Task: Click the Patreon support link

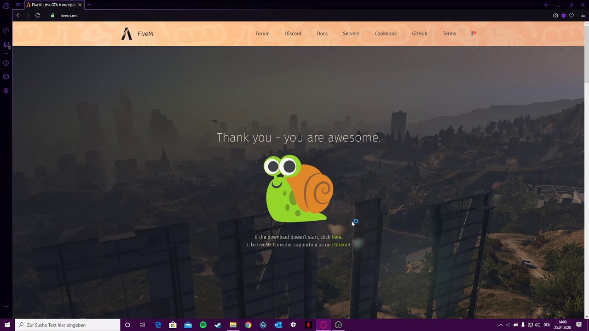Action: coord(340,245)
